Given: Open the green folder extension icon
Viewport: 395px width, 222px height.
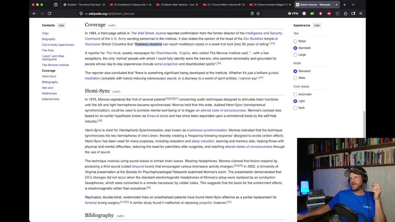Looking at the screenshot, I should (x=312, y=14).
